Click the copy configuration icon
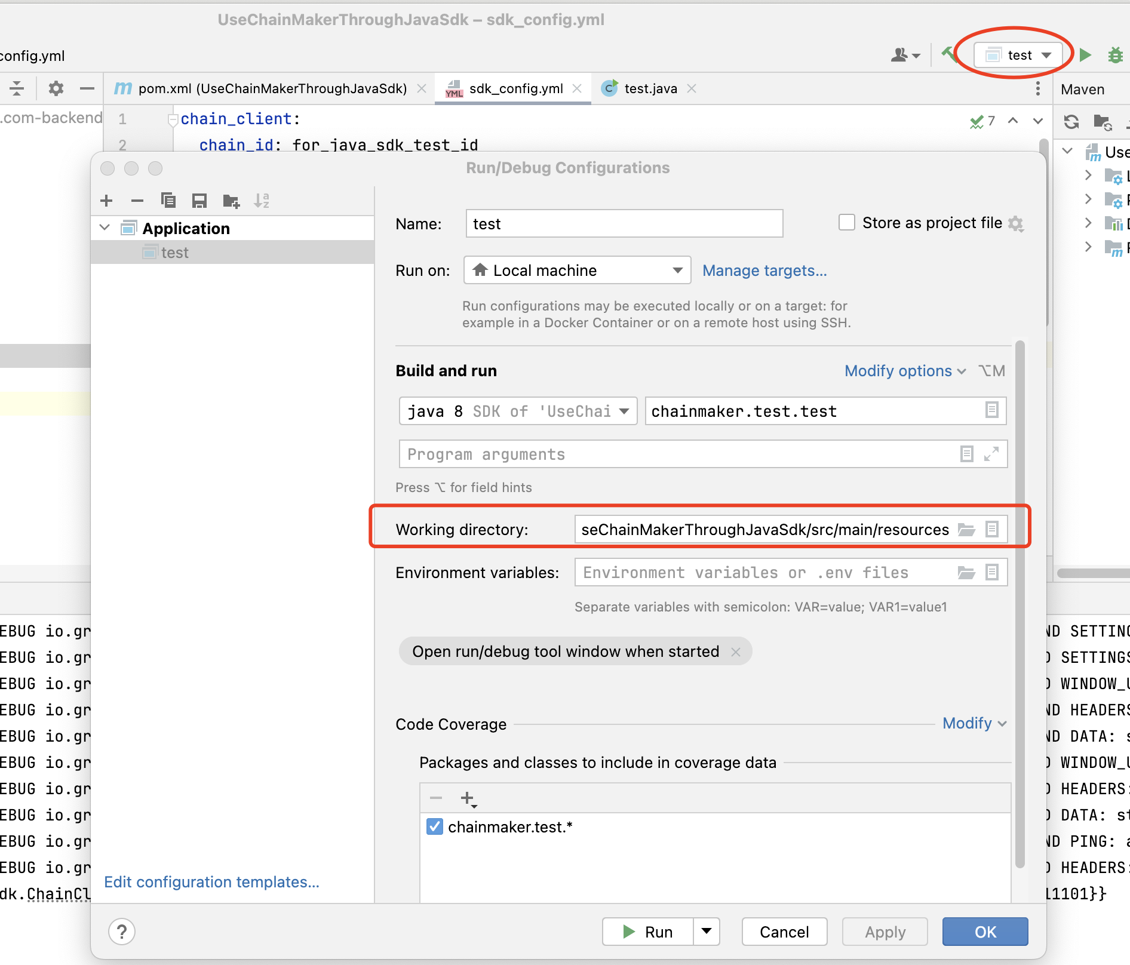 pyautogui.click(x=168, y=201)
